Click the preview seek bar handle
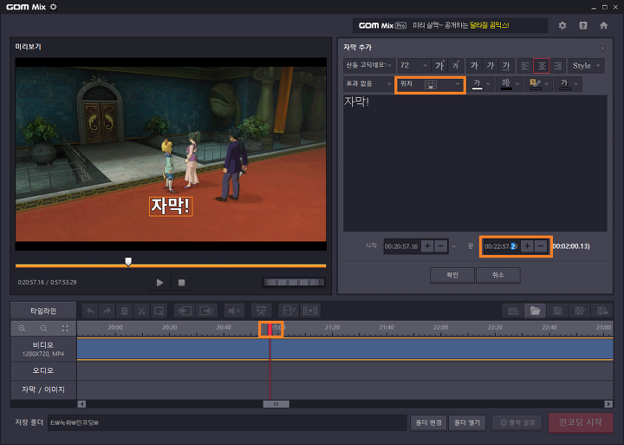The image size is (624, 445). tap(128, 261)
